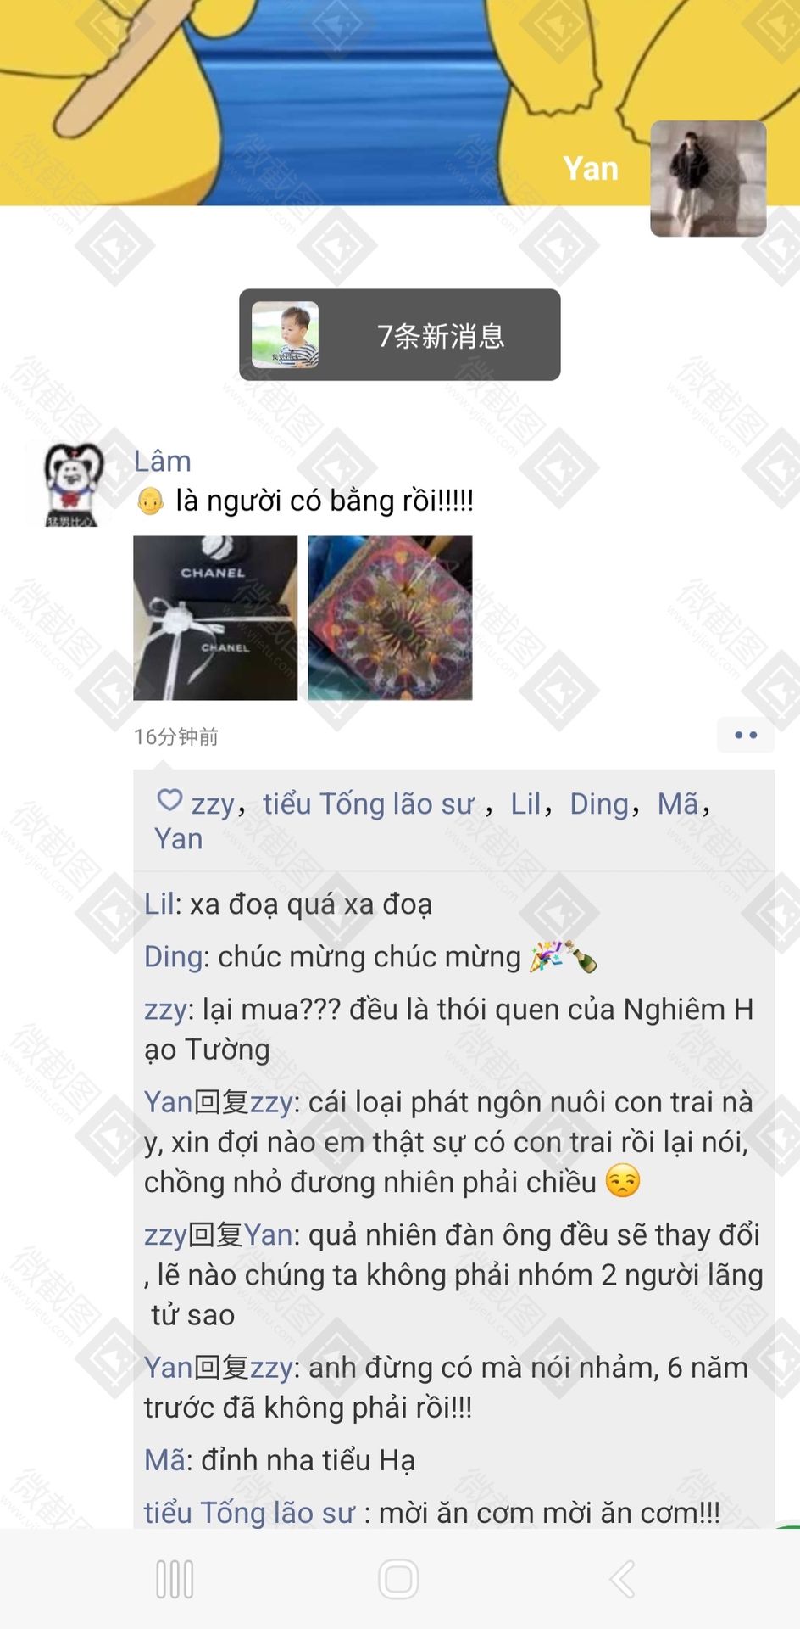Open the Yan name in the cover
Screen dimensions: 800x1629
click(591, 168)
